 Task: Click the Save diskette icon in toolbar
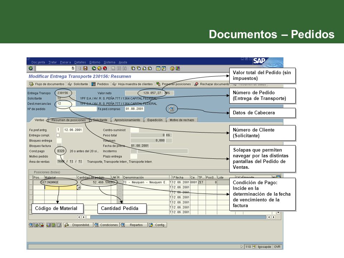click(x=85, y=68)
